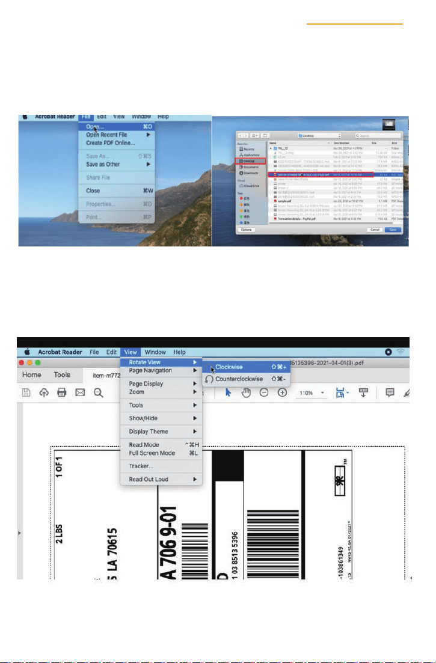Viewport: 436px width, 663px height.
Task: Click the printer icon in Acrobat toolbar
Action: [x=62, y=393]
